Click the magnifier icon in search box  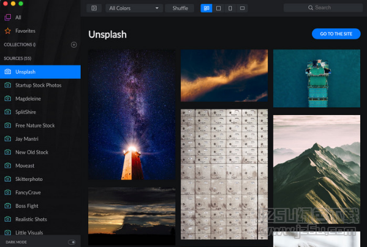tap(311, 8)
